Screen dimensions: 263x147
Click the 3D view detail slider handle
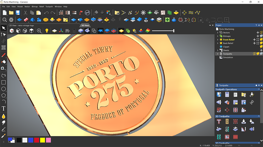pos(174,31)
